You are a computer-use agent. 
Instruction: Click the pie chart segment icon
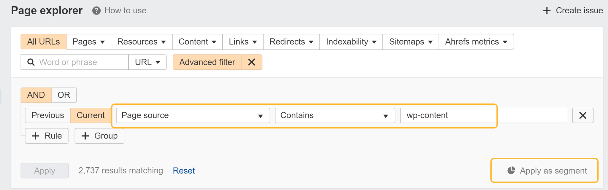click(511, 171)
